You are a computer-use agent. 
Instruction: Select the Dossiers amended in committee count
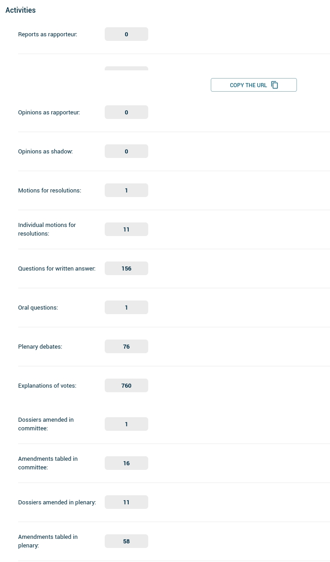126,424
